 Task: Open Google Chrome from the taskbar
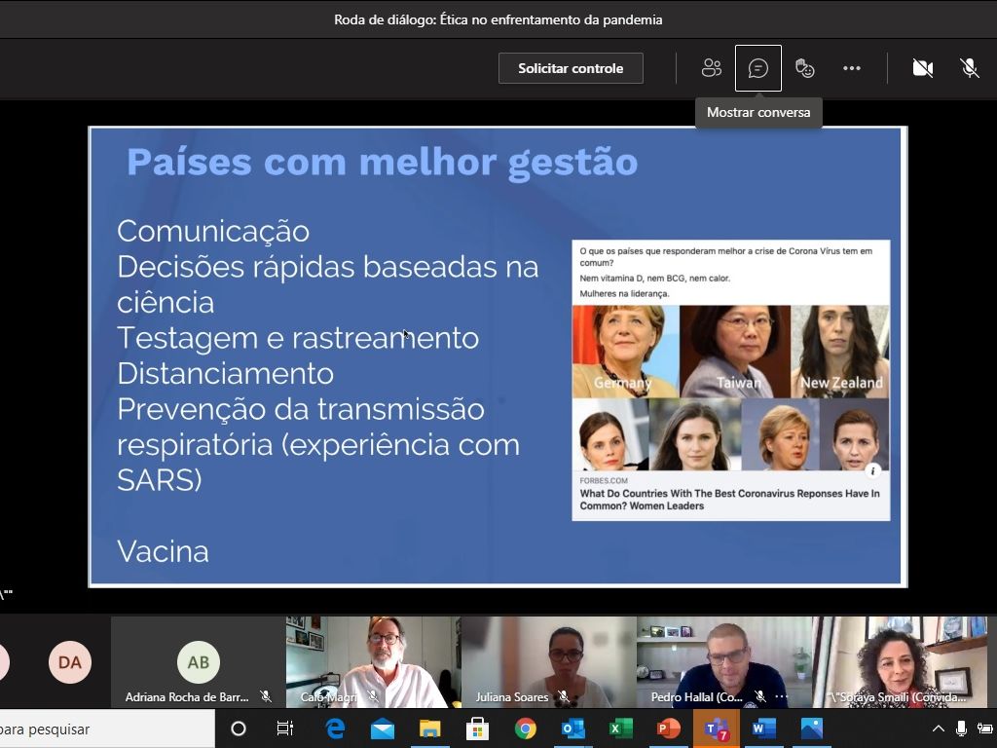526,729
